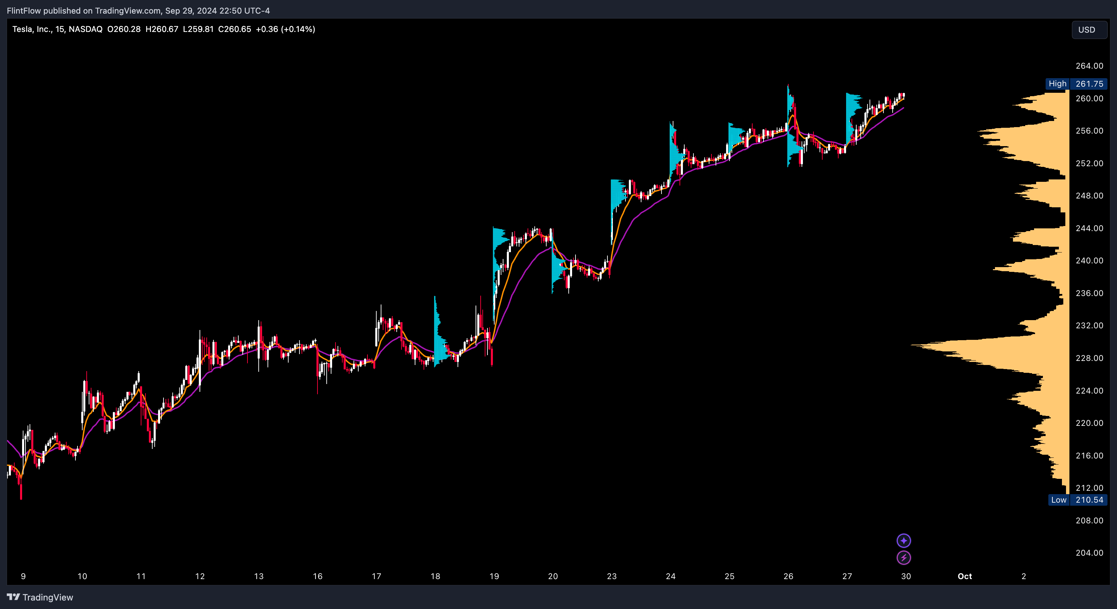The image size is (1117, 609).
Task: Click date 18 on the time axis
Action: pyautogui.click(x=435, y=576)
